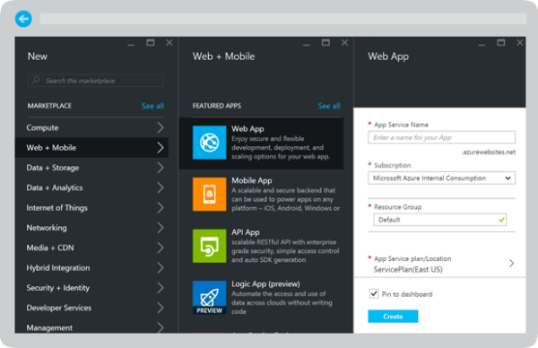Screen dimensions: 538x348
Task: Click the Web App title text
Action: click(x=247, y=128)
